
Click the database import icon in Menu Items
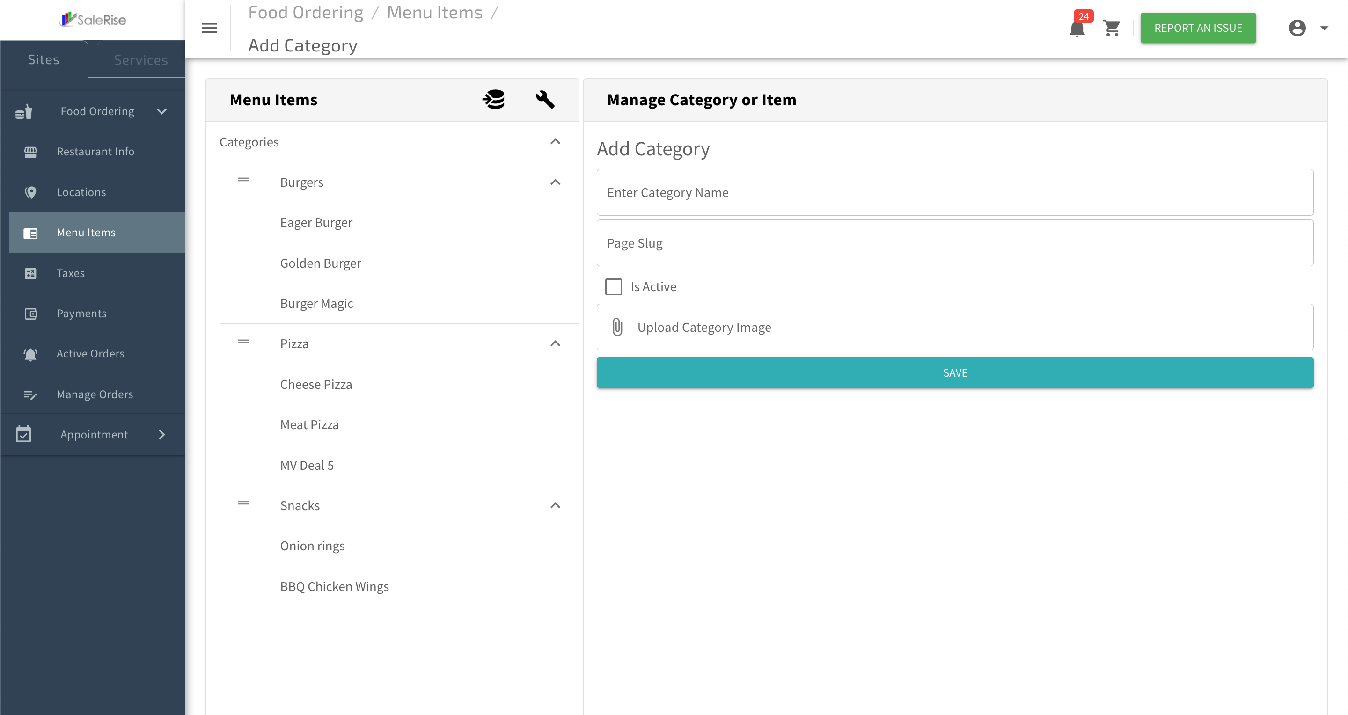tap(493, 99)
